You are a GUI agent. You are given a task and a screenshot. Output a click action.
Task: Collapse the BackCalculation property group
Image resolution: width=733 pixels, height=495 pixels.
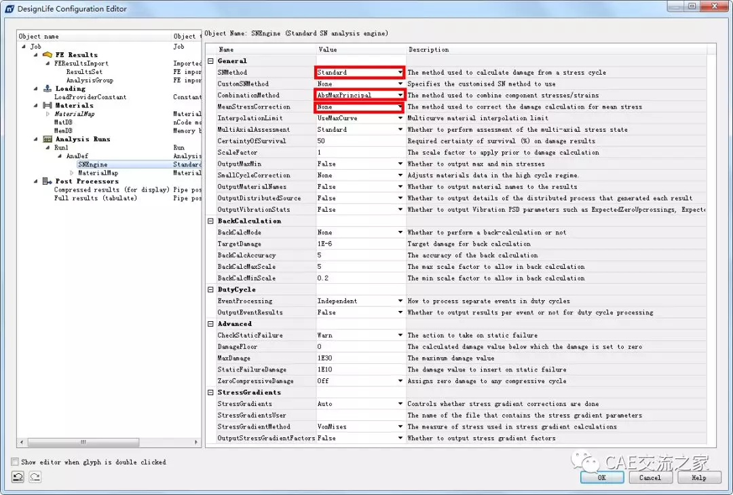210,221
